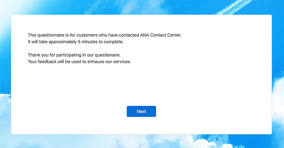Click the airplane contrail in the sky background
The height and width of the screenshot is (148, 284).
click(x=234, y=7)
